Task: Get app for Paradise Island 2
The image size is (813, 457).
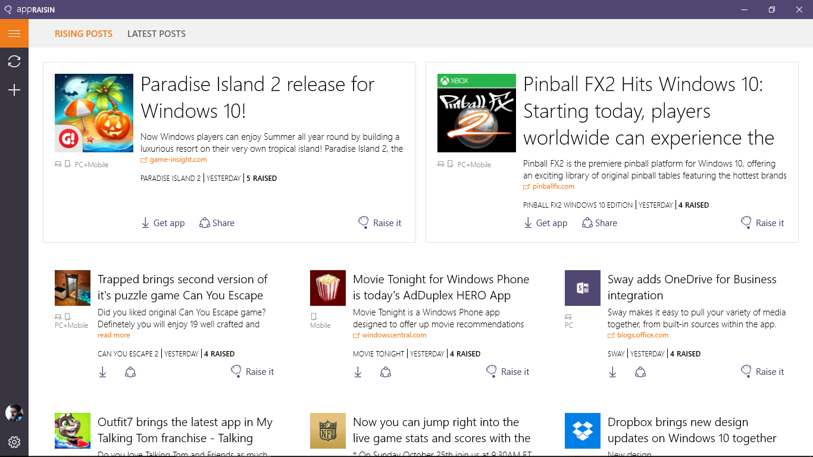Action: (x=163, y=223)
